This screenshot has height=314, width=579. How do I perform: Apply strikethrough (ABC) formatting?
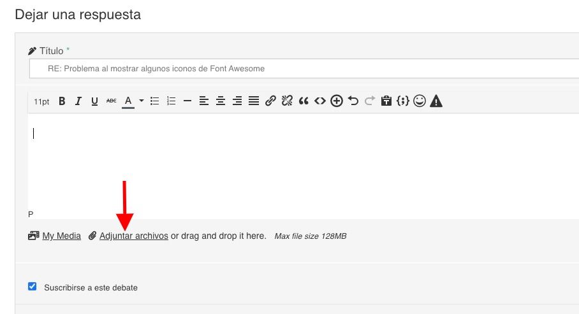pos(111,101)
